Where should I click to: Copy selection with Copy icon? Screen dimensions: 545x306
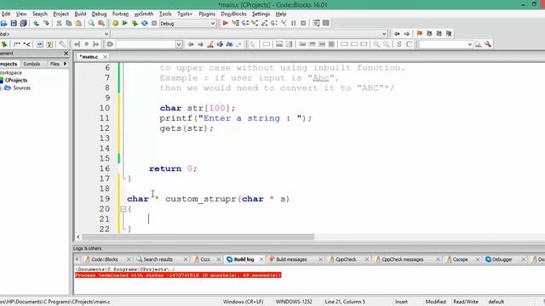[x=69, y=23]
